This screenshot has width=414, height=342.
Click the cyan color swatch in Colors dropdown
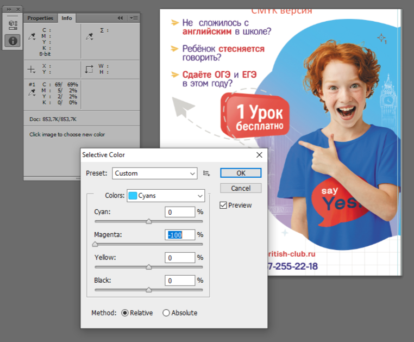[x=133, y=196]
